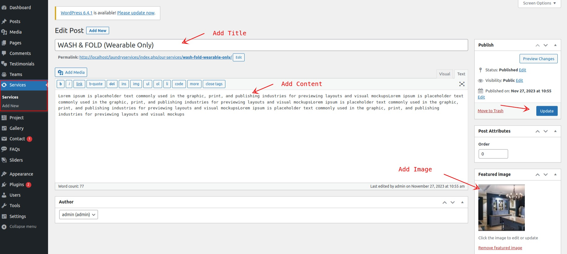Screen dimensions: 567x254
Task: Click the Move to Trash link
Action: point(490,111)
